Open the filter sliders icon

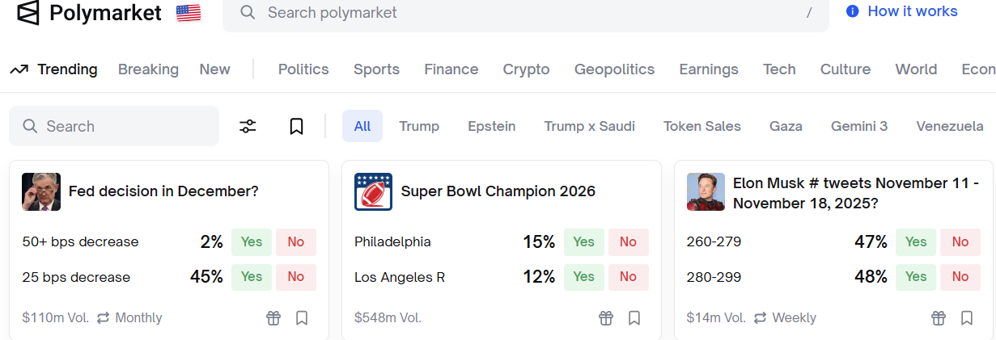pyautogui.click(x=248, y=126)
